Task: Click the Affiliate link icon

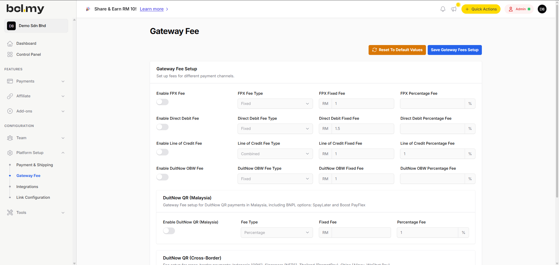Action: (10, 96)
